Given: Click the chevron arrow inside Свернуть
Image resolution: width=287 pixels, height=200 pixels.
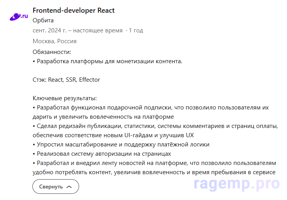Looking at the screenshot, I should 69,187.
